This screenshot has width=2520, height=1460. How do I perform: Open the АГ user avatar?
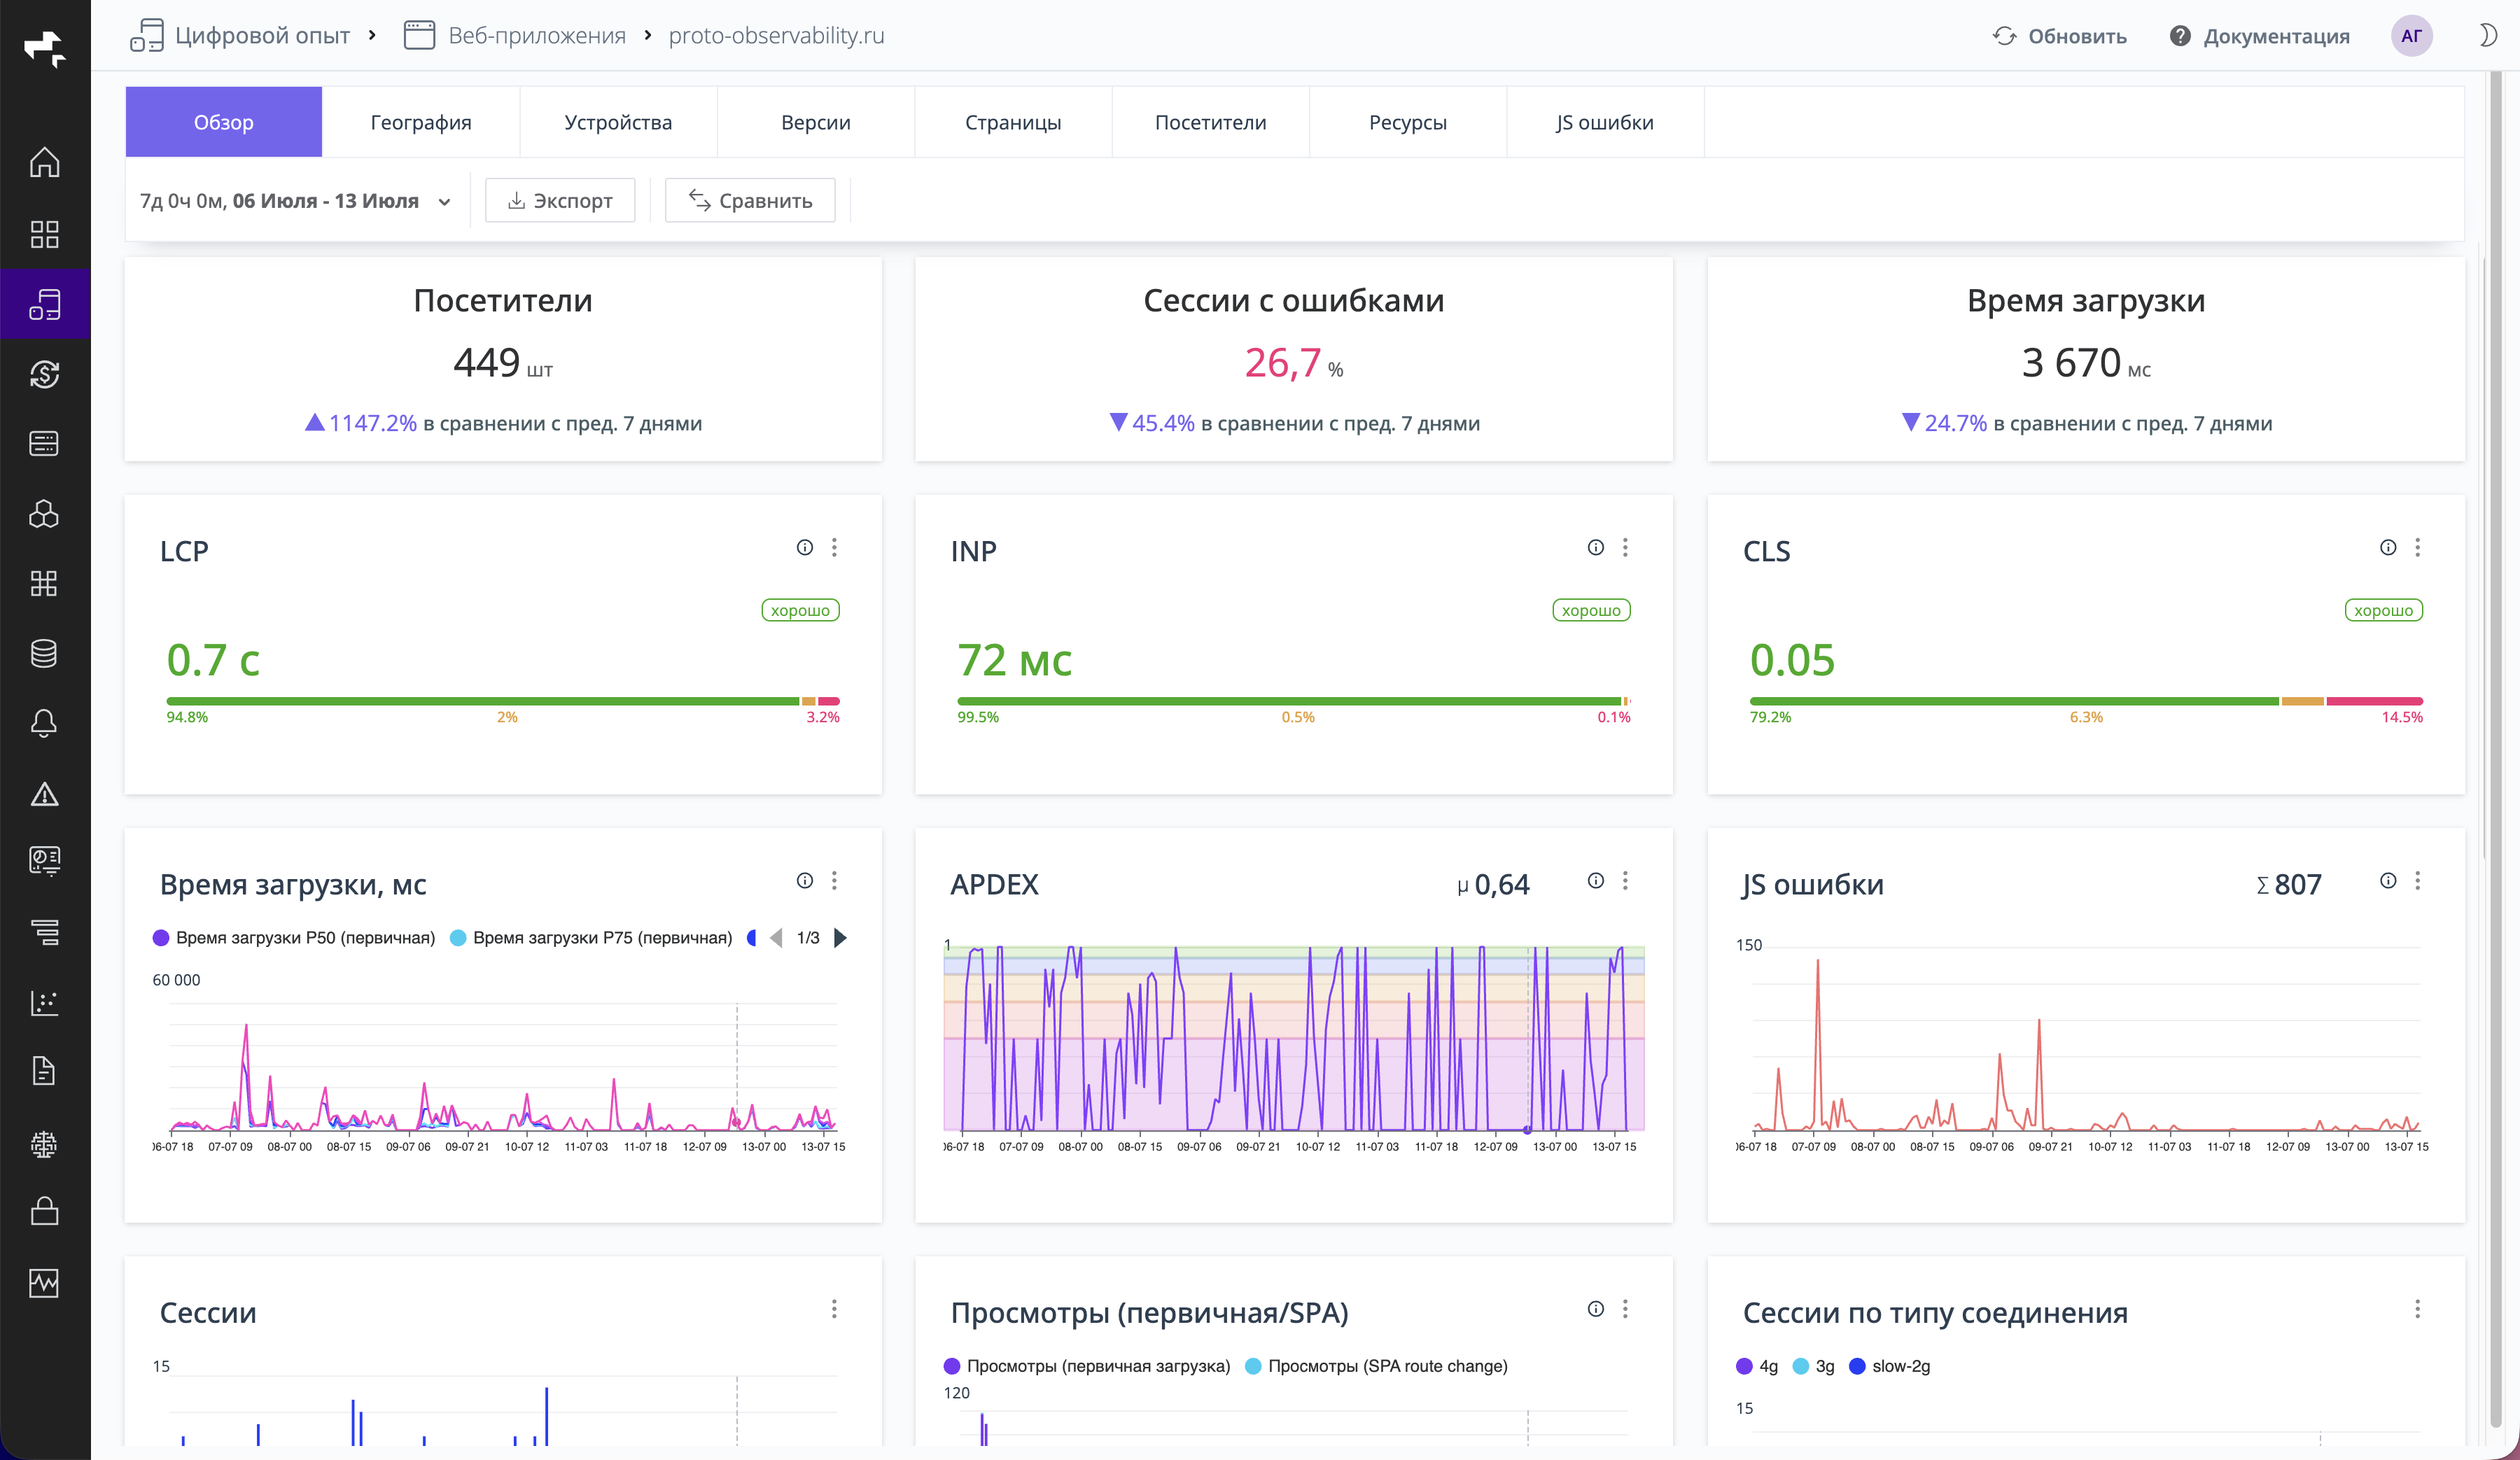pyautogui.click(x=2411, y=36)
